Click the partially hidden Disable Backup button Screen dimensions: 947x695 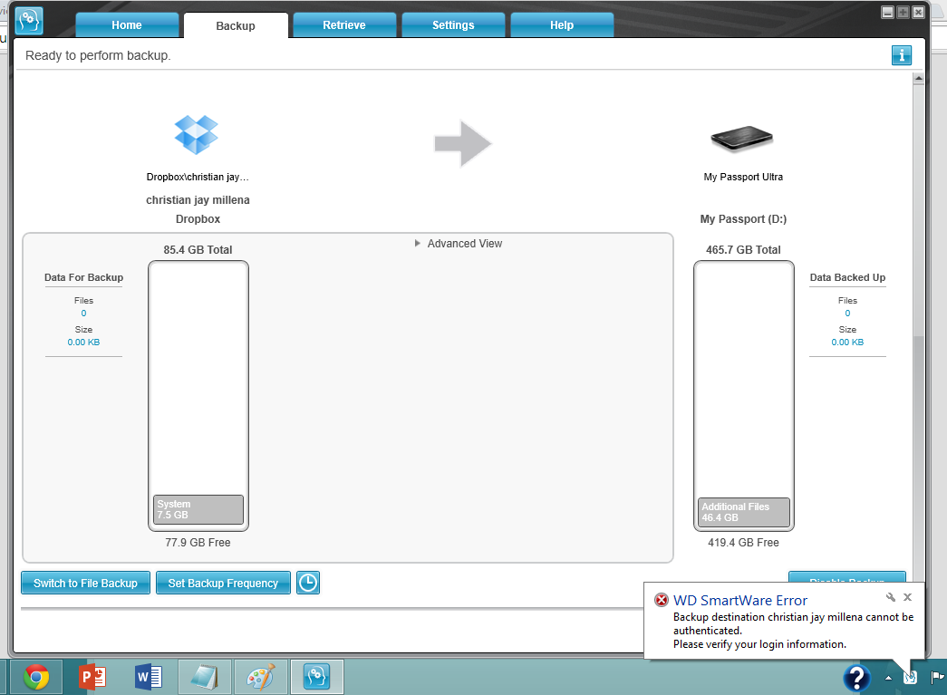846,576
